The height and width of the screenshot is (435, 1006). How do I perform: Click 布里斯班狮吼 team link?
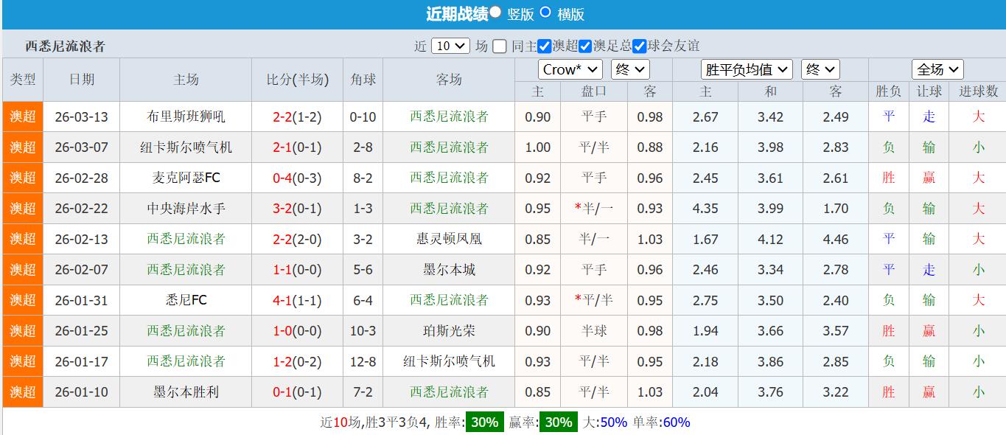[185, 116]
